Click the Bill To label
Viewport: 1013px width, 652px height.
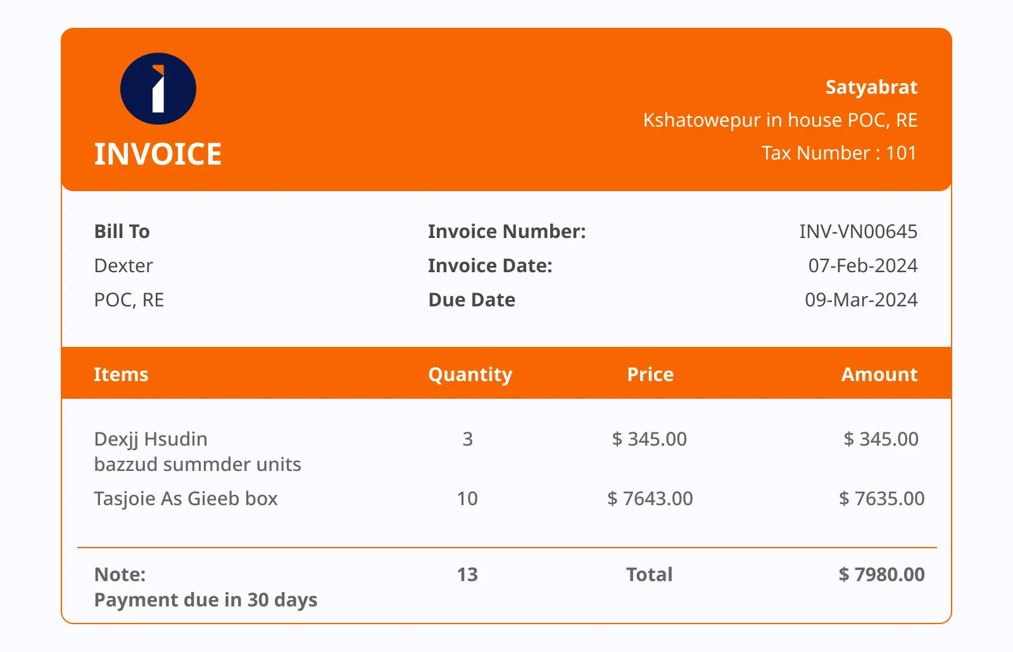pyautogui.click(x=122, y=232)
